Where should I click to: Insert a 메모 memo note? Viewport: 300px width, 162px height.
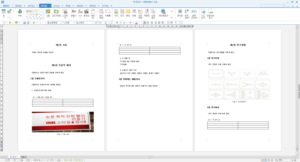tap(128, 13)
